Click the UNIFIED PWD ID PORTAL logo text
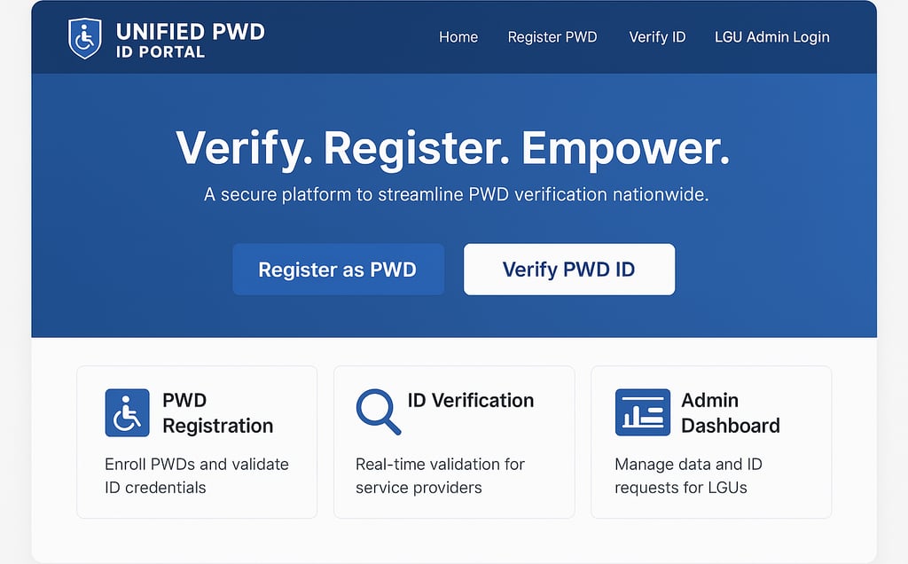 (x=189, y=37)
